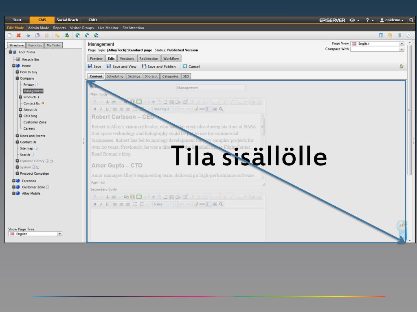Click the page icon next to Privacy
This screenshot has width=417, height=312.
pyautogui.click(x=37, y=84)
